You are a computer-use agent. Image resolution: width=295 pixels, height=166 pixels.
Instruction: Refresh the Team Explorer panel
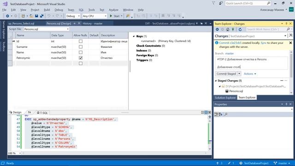click(x=240, y=30)
